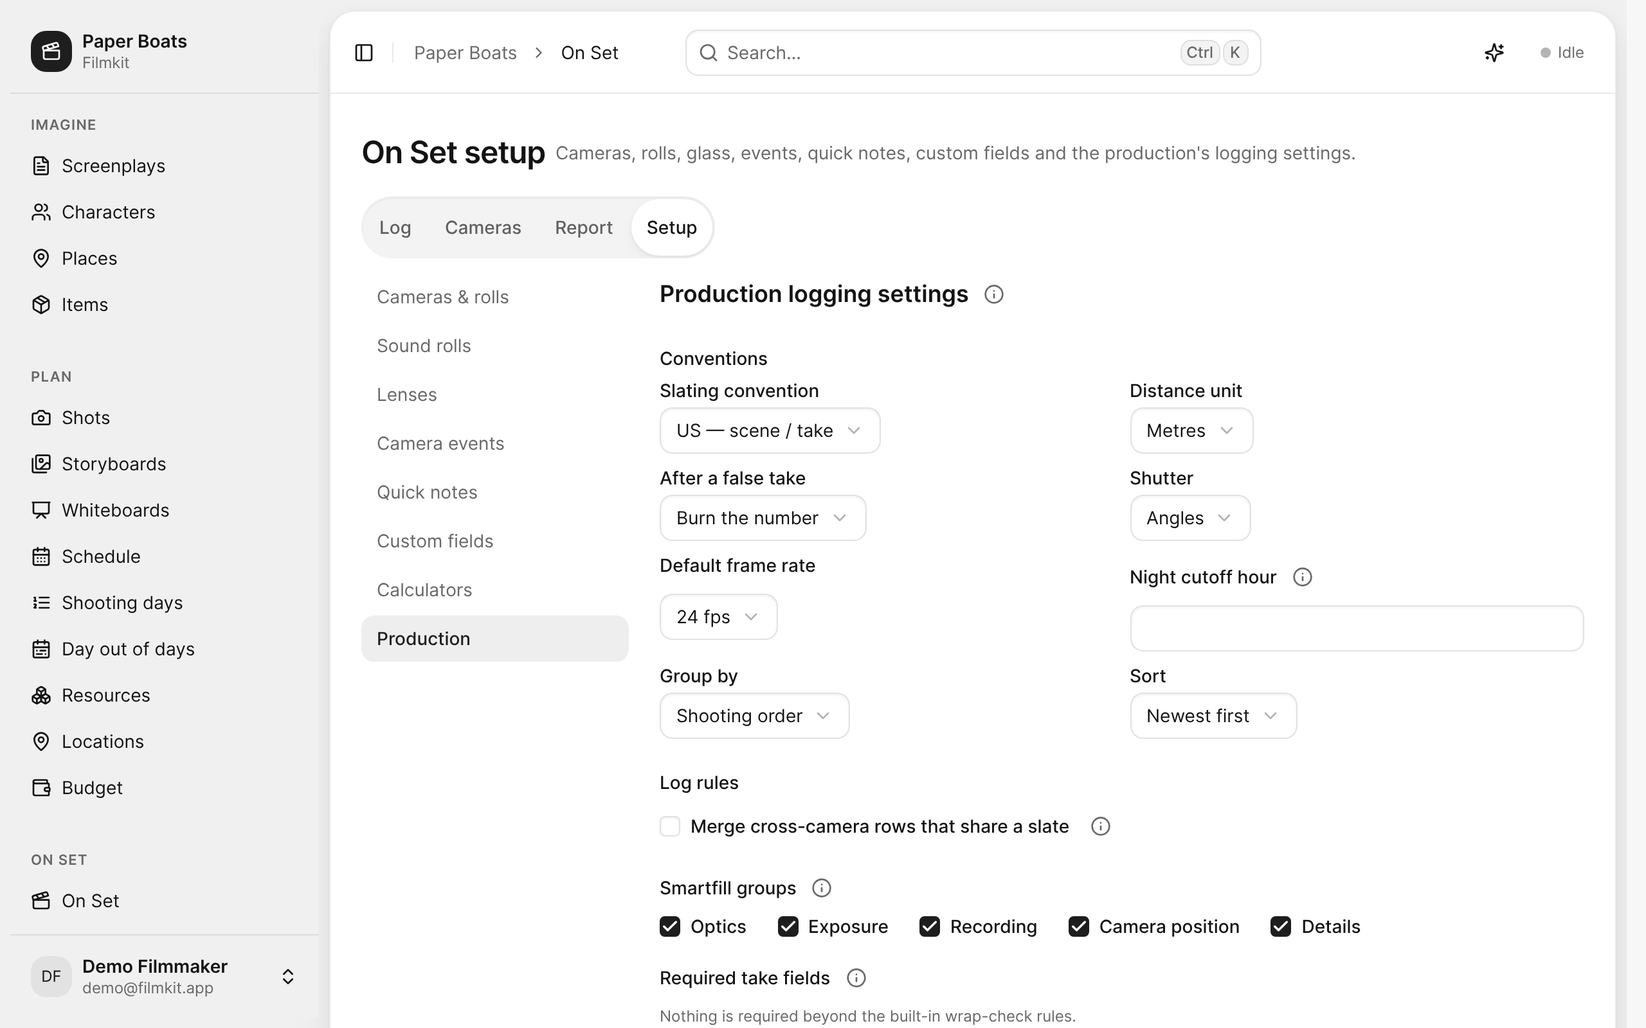This screenshot has height=1028, width=1646.
Task: Uncheck the Optics smartfill group
Action: [x=670, y=926]
